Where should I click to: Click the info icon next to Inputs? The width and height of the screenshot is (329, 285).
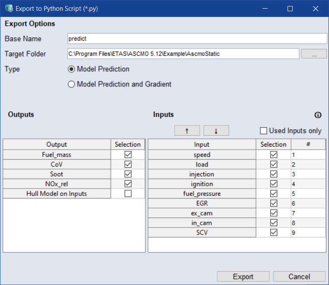pyautogui.click(x=318, y=115)
